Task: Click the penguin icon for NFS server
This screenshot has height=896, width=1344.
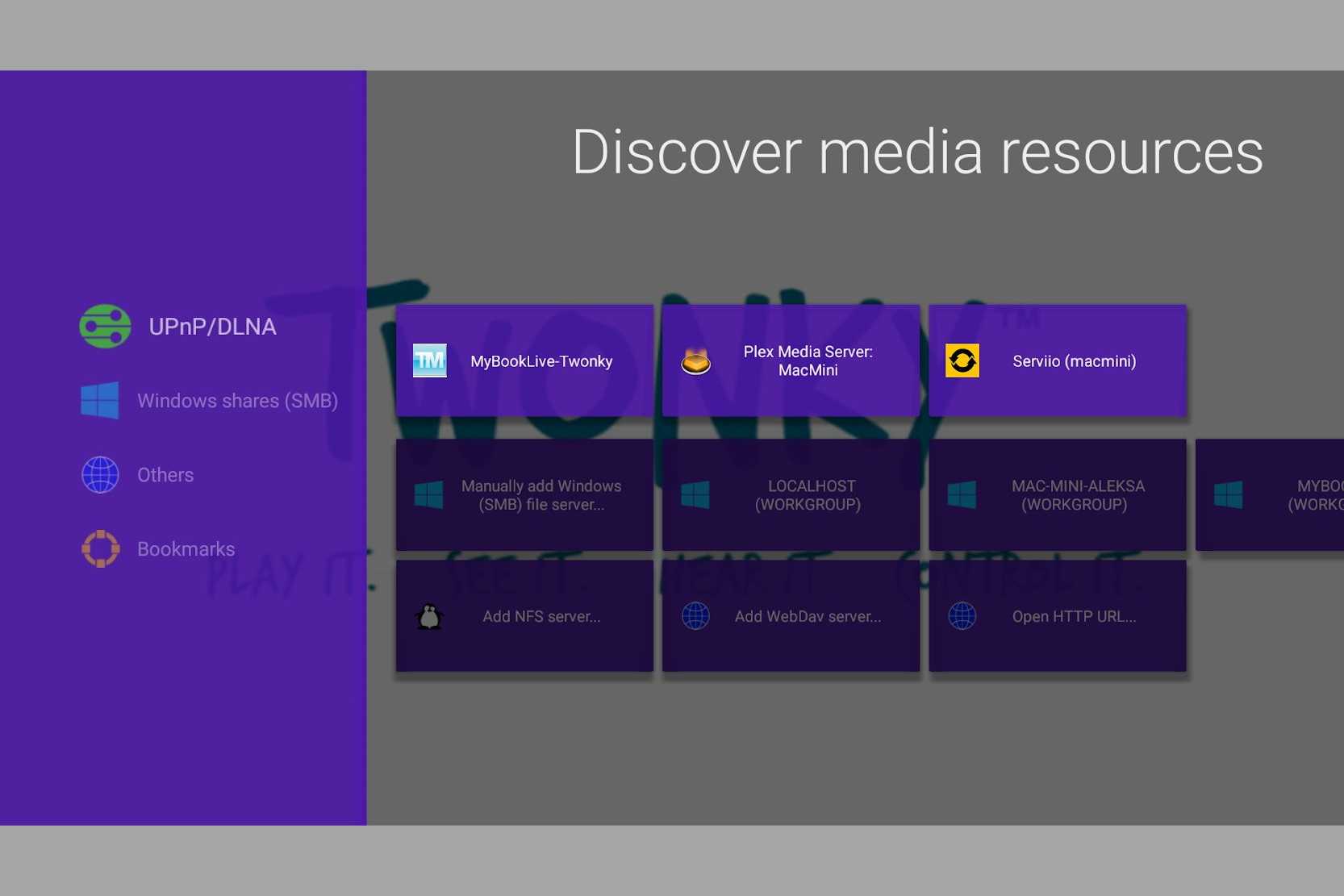Action: 429,617
